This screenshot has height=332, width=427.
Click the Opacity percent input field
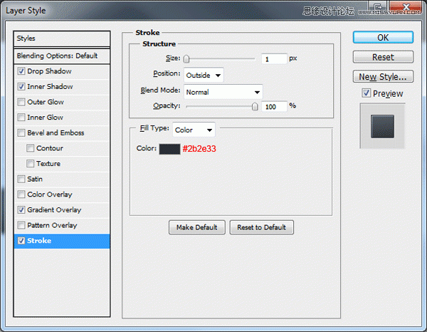274,107
